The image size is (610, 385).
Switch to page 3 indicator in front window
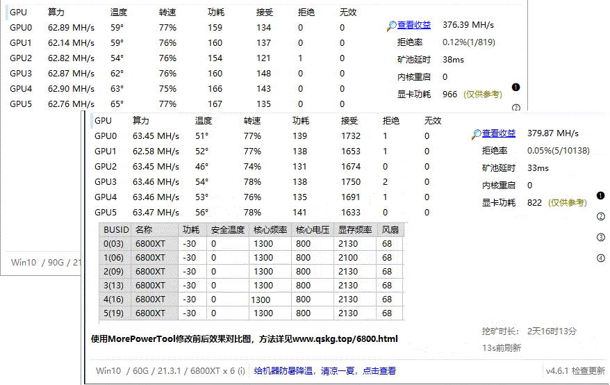pos(601,238)
